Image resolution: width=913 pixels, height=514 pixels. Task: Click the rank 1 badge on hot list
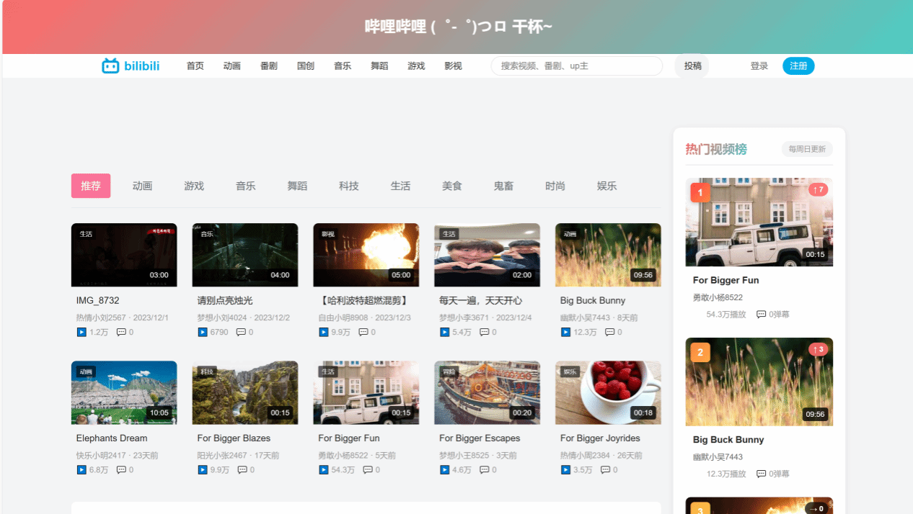pos(700,192)
